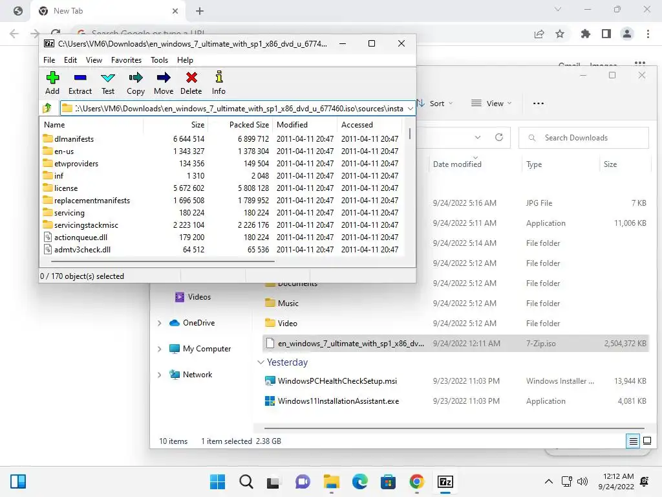Viewport: 662px width, 497px height.
Task: Refresh the Downloads folder in File Explorer
Action: point(499,137)
